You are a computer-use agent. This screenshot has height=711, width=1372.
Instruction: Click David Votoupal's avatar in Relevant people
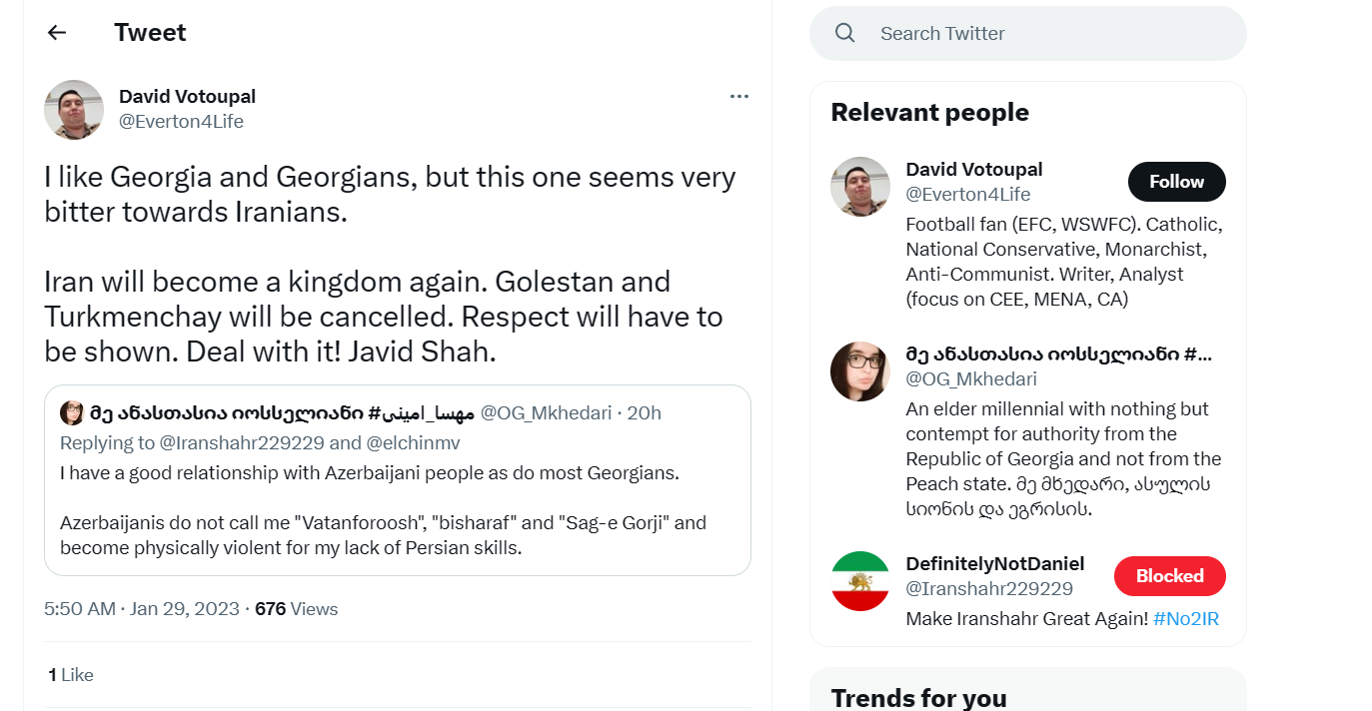point(860,187)
